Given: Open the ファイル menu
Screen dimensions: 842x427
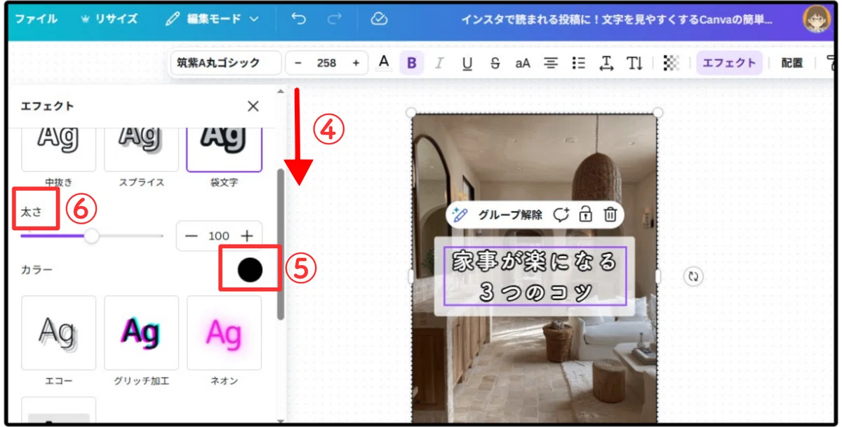Looking at the screenshot, I should 36,19.
